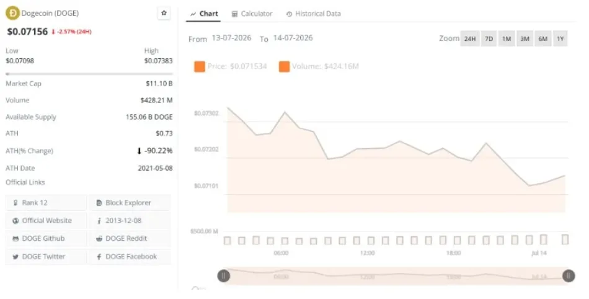Click the ATH Date 2021-05-08

tap(155, 168)
